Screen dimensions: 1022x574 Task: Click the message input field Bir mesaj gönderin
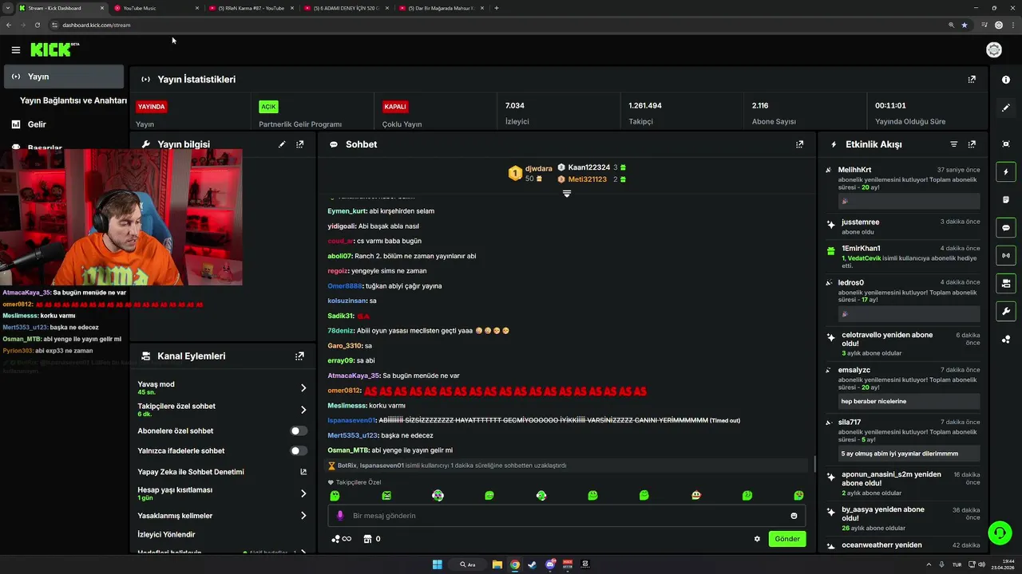pyautogui.click(x=567, y=516)
